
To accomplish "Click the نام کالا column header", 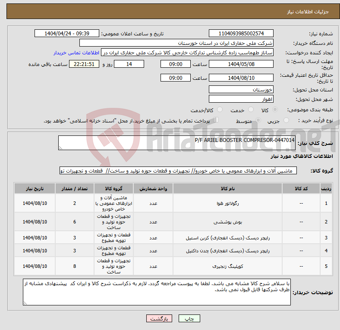I will pyautogui.click(x=227, y=189).
